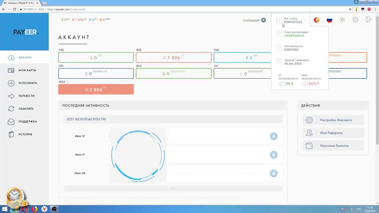Open OBS Studio from the taskbar

pyautogui.click(x=54, y=209)
